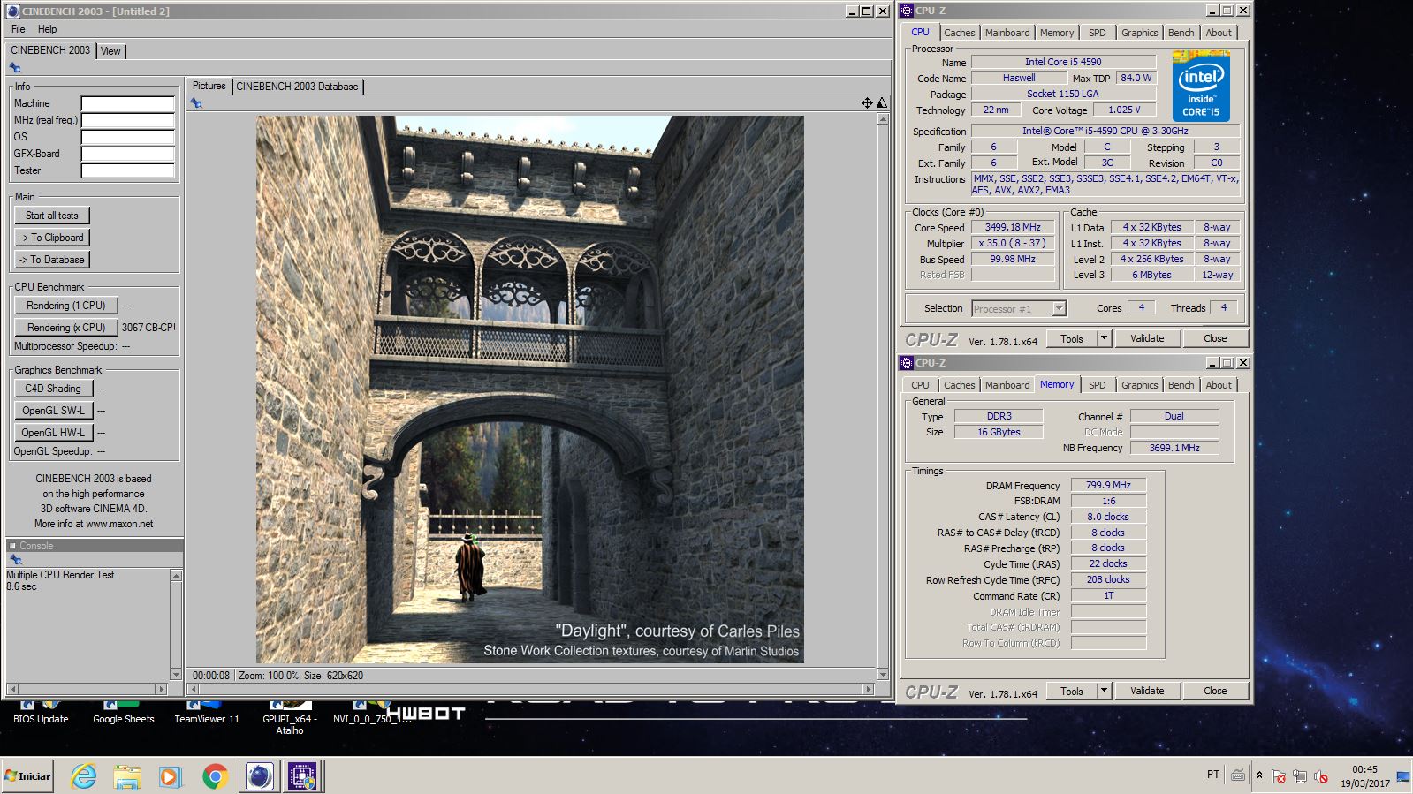Click the lower CPU-Z window title icon
Viewport: 1413px width, 794px height.
click(x=907, y=363)
